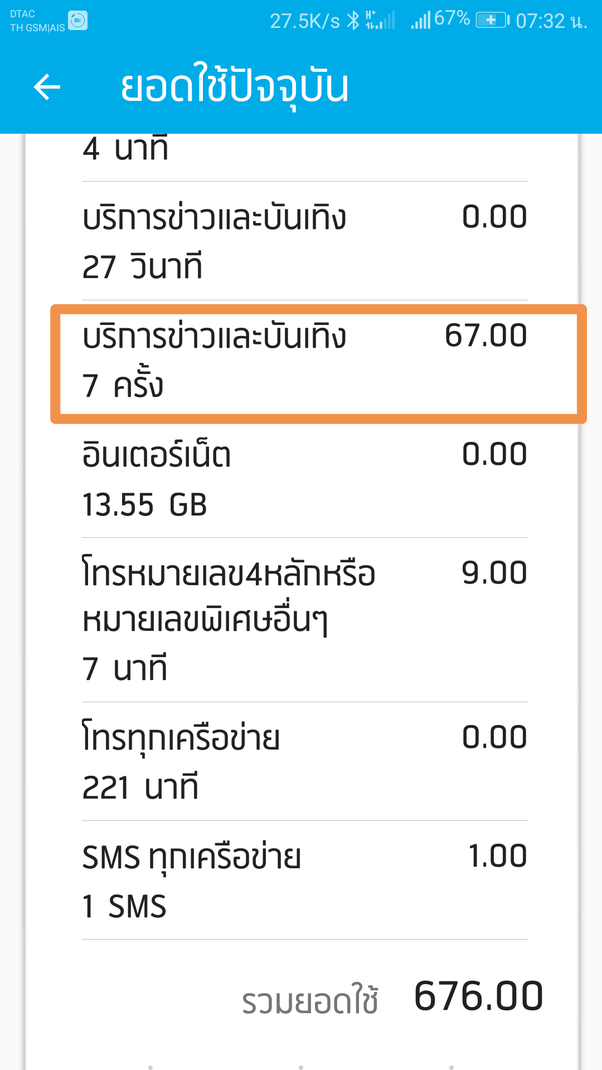The height and width of the screenshot is (1070, 602).
Task: Tap the 676.00 total amount
Action: 479,996
